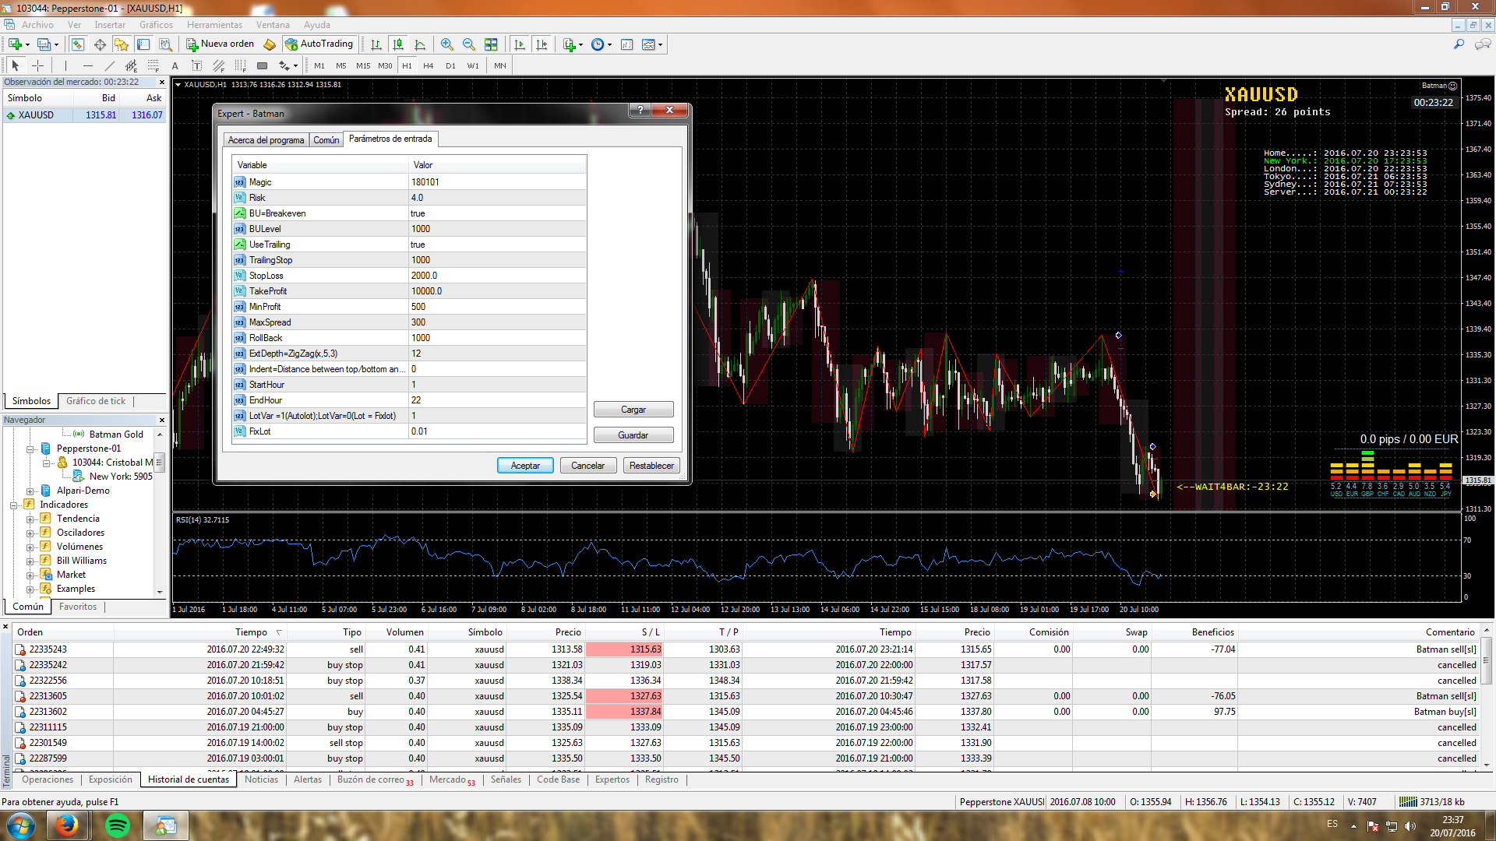This screenshot has width=1496, height=841.
Task: Click the Zoom Out magnifier icon
Action: [x=468, y=44]
